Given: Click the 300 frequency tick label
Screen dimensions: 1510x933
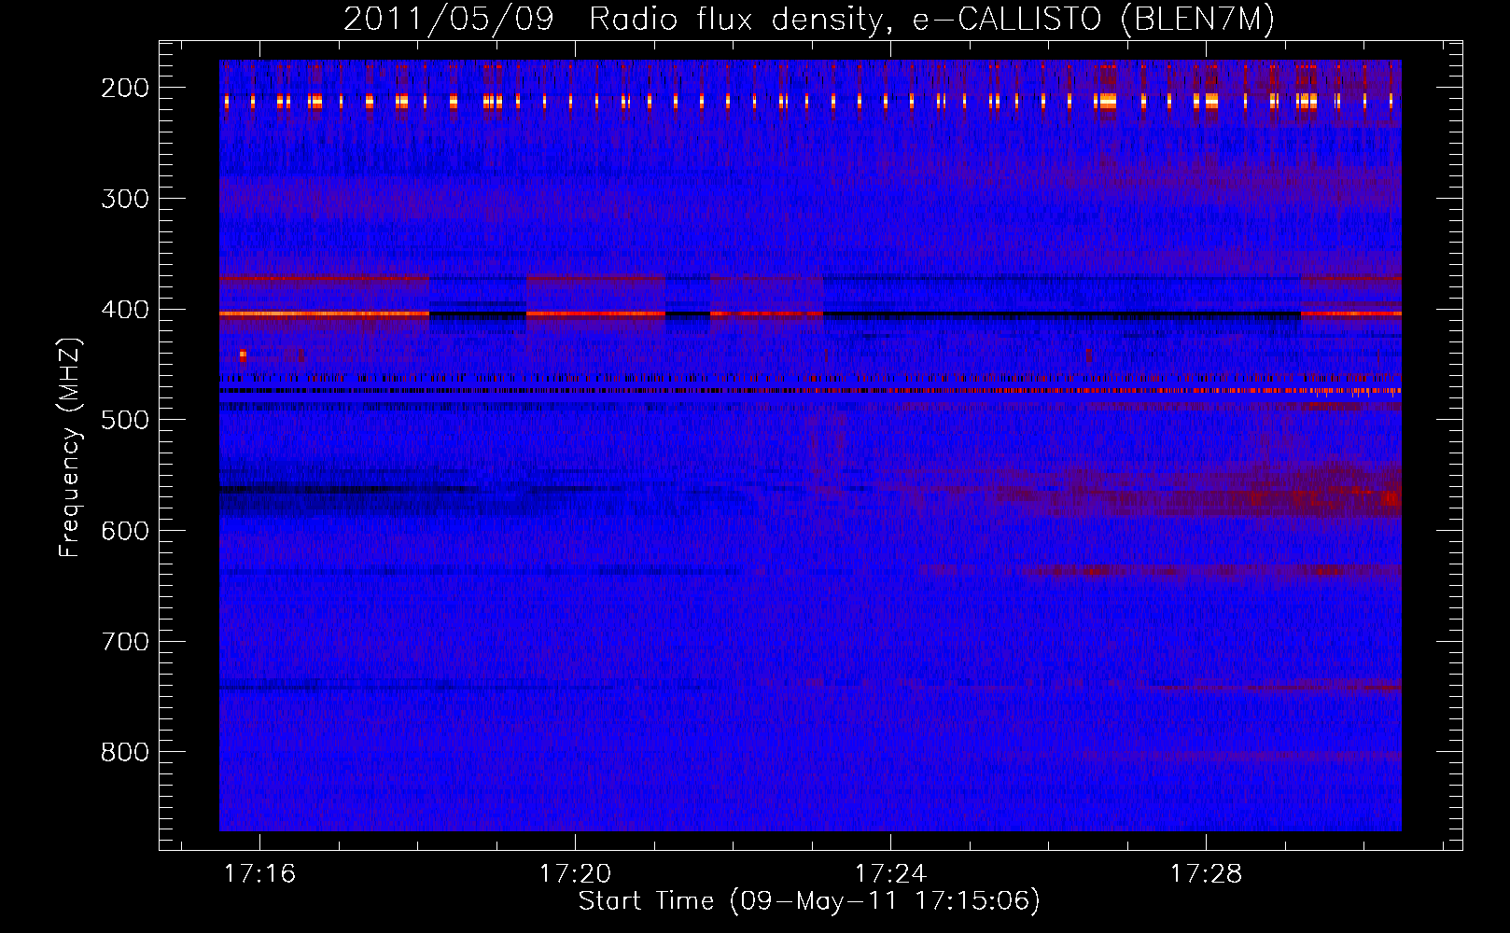Looking at the screenshot, I should [125, 199].
